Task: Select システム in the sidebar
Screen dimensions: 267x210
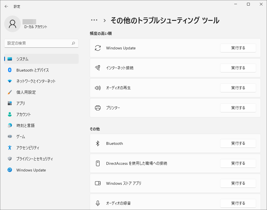Action: point(22,59)
